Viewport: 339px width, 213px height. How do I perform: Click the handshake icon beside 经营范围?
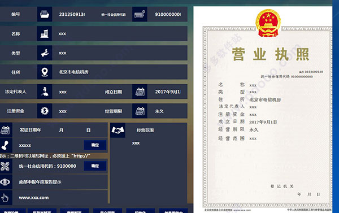pyautogui.click(x=118, y=130)
